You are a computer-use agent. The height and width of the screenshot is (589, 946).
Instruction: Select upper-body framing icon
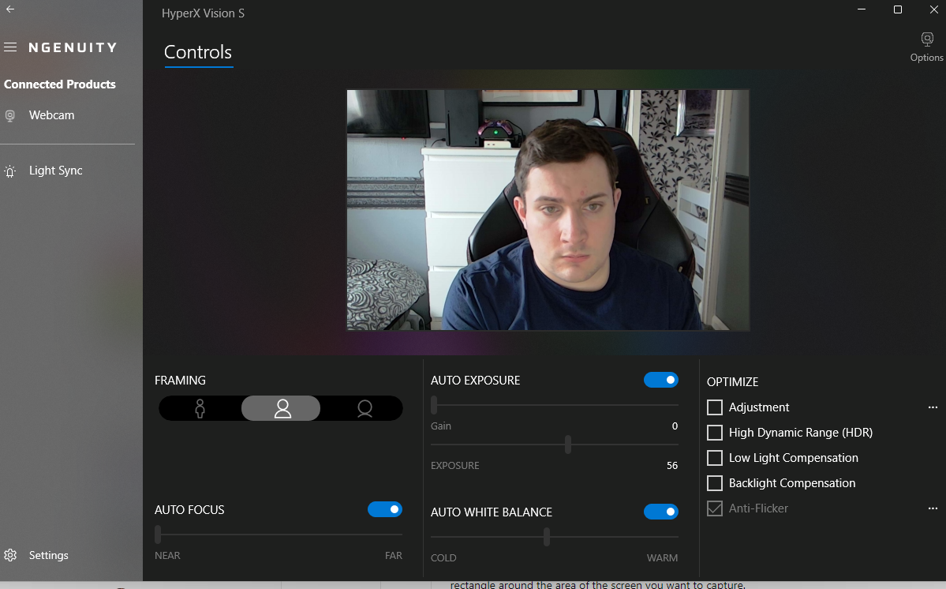282,408
